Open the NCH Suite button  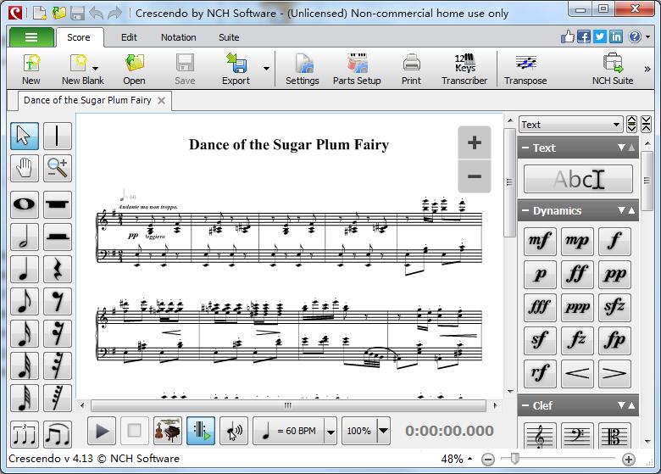(613, 70)
